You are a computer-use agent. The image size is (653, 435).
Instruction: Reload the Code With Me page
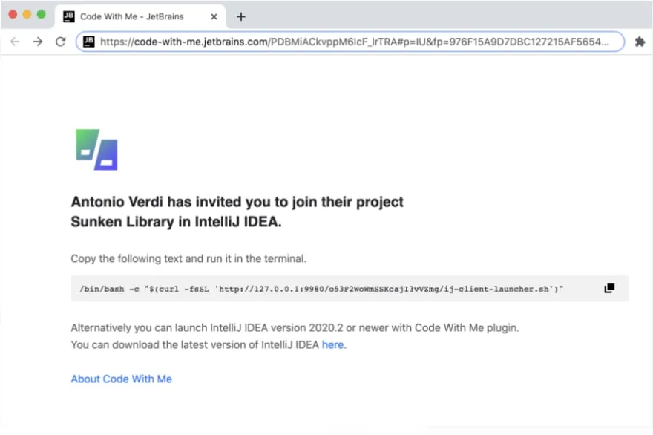61,42
